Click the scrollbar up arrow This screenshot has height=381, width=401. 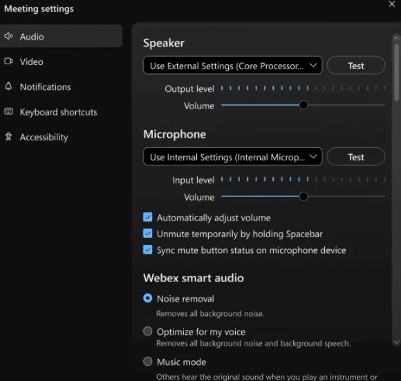396,38
